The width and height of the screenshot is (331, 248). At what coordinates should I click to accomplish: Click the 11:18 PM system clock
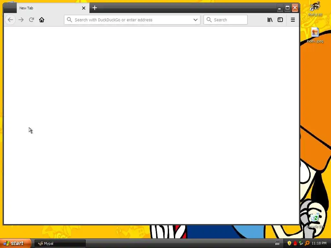[319, 243]
